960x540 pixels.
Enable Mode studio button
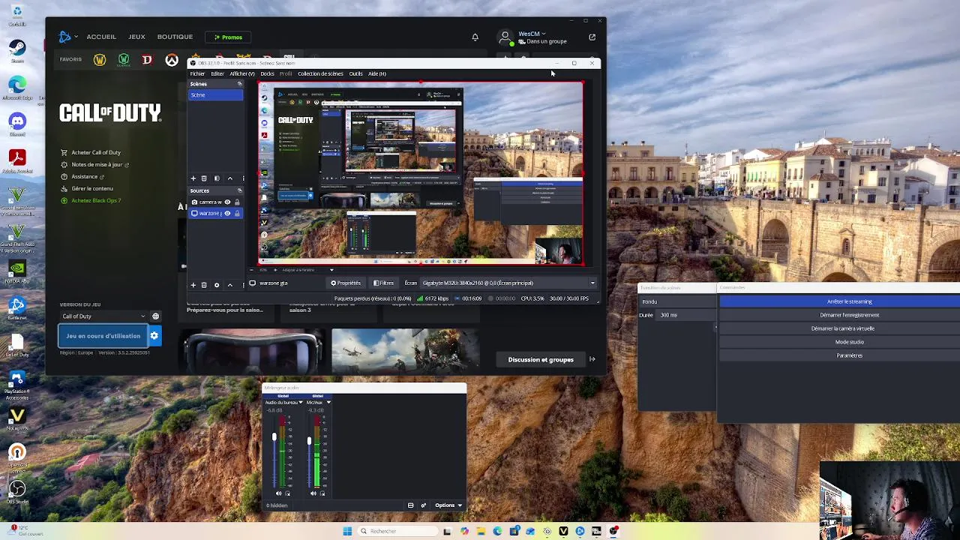(840, 342)
